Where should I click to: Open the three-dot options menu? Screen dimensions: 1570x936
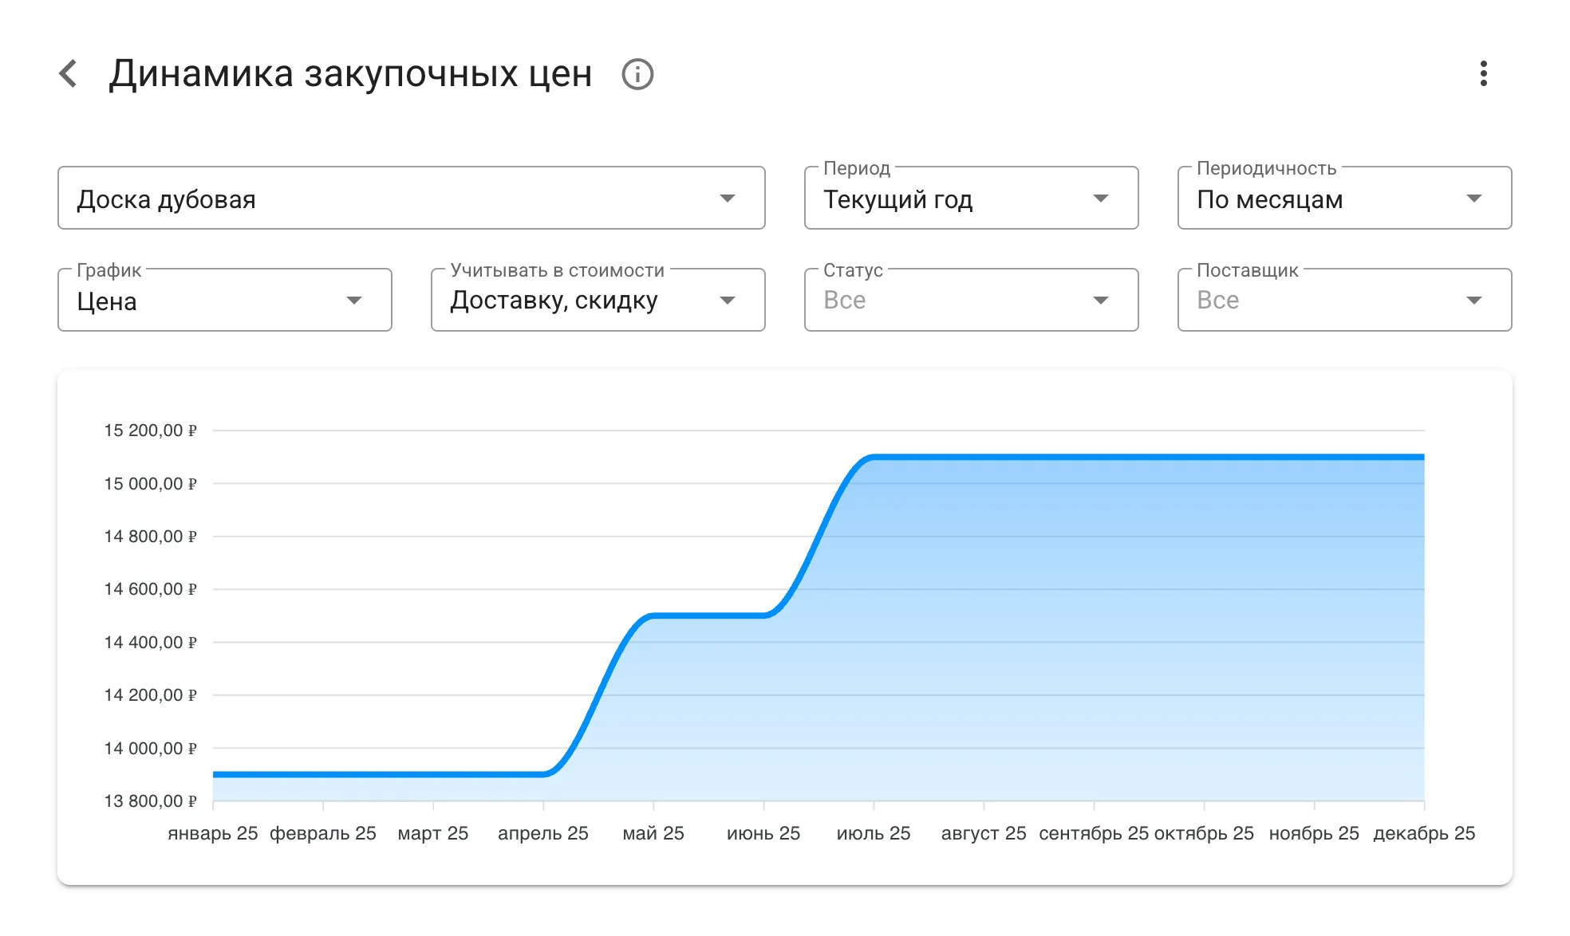click(1484, 73)
